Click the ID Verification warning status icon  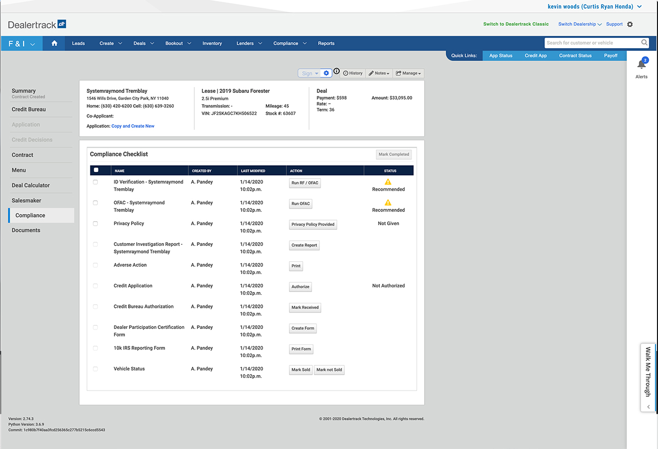(x=388, y=182)
